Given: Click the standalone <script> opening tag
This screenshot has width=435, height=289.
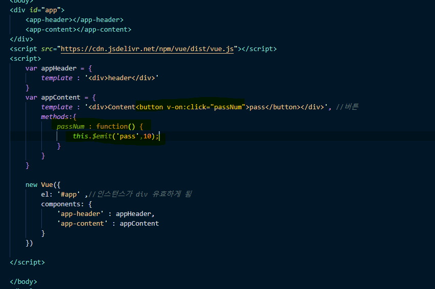Looking at the screenshot, I should (25, 59).
